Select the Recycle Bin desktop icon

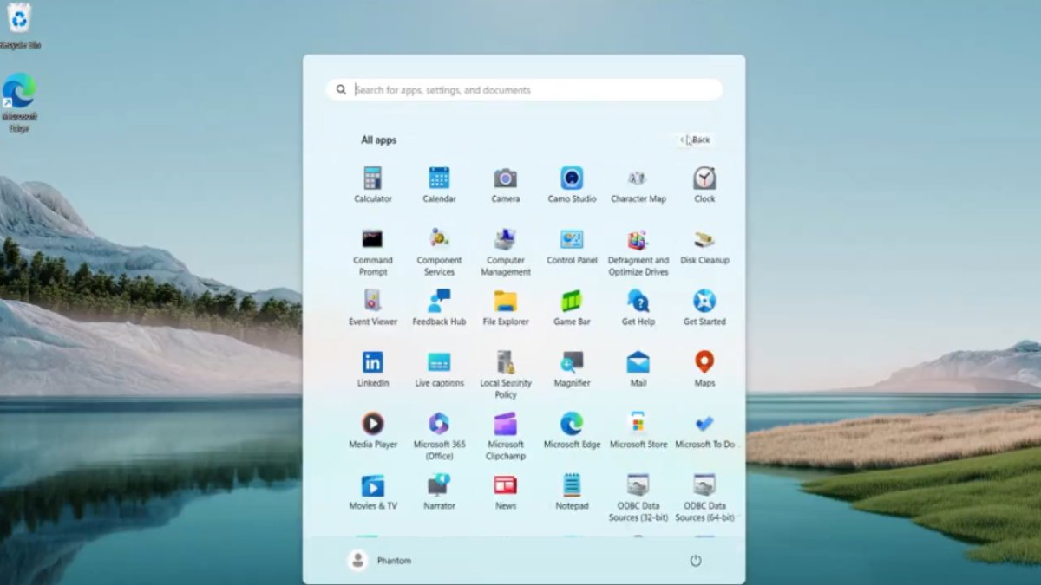point(19,26)
